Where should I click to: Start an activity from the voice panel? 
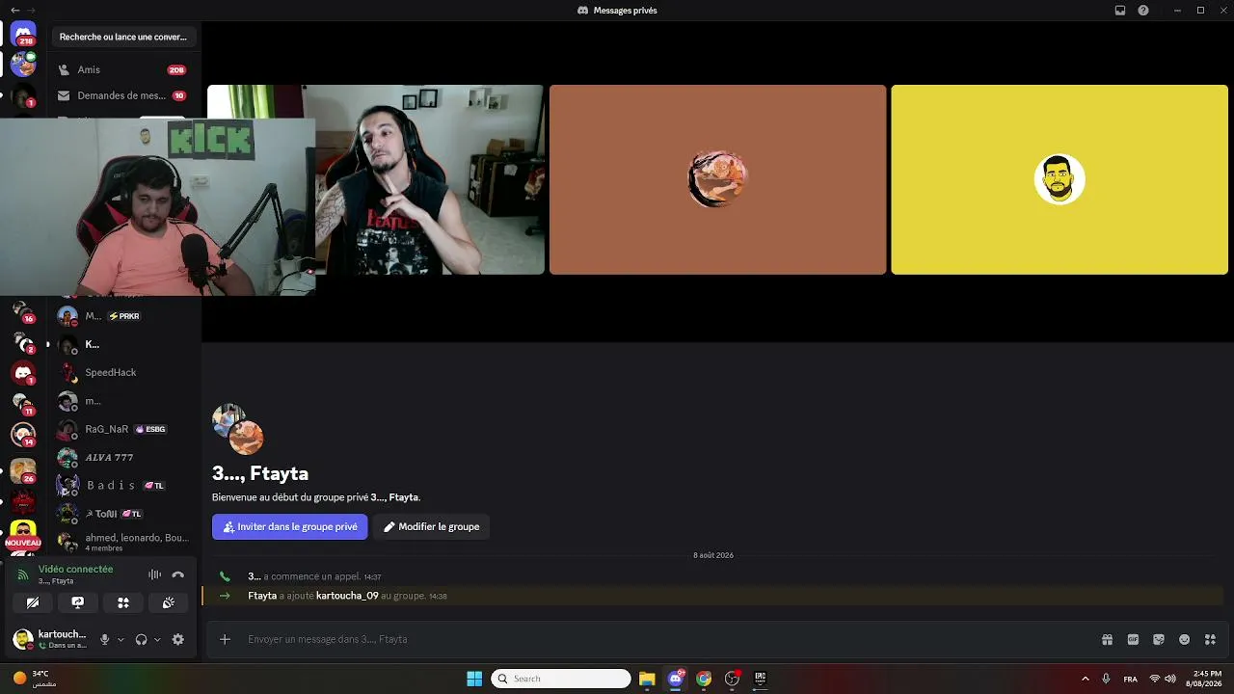tap(123, 602)
